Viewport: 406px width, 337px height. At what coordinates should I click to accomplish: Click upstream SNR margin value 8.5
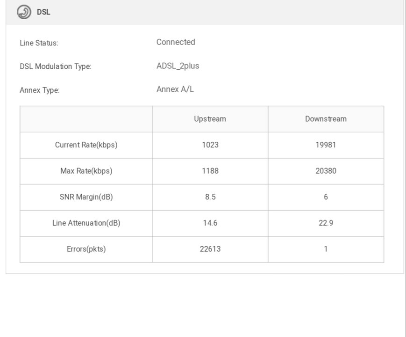pos(210,197)
